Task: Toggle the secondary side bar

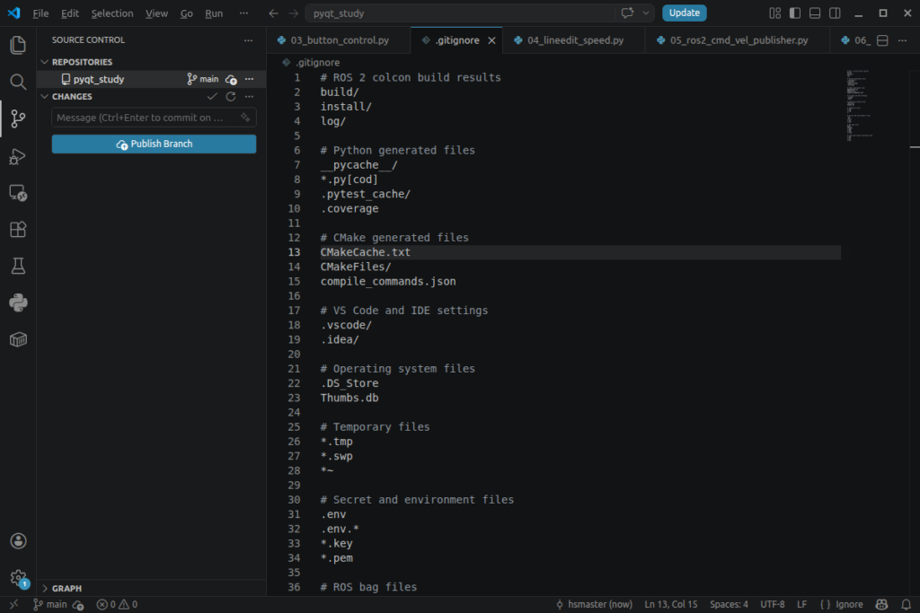Action: click(835, 13)
